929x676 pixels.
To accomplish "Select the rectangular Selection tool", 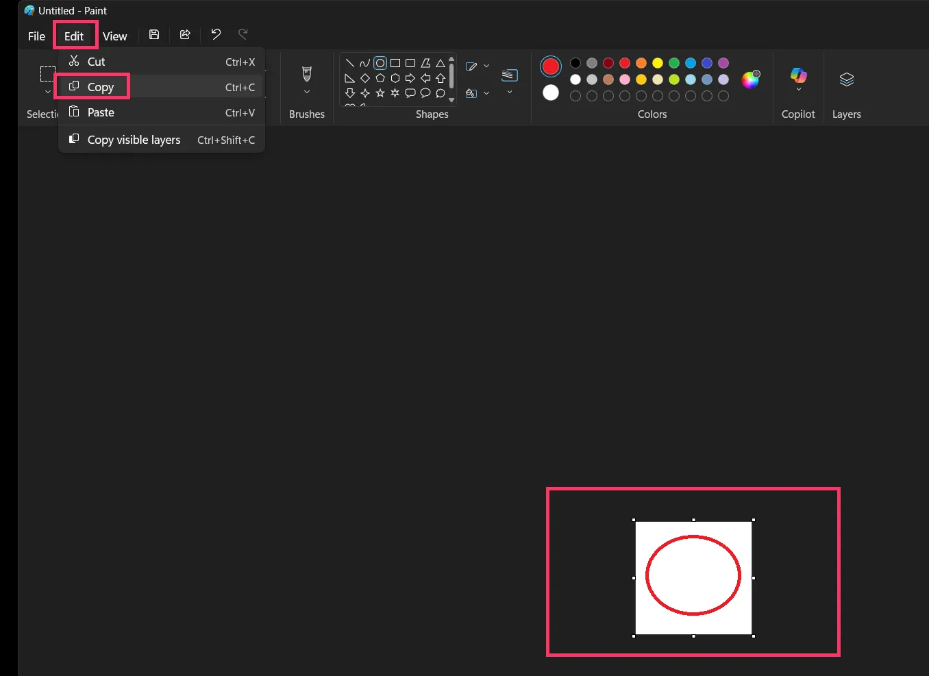I will coord(47,74).
